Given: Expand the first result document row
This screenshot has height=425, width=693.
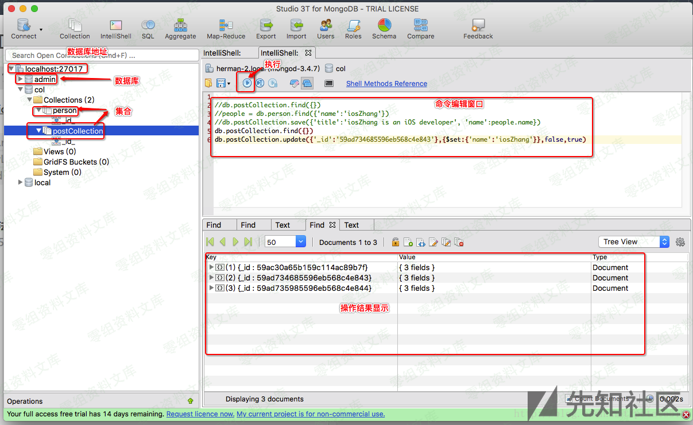Looking at the screenshot, I should point(211,267).
